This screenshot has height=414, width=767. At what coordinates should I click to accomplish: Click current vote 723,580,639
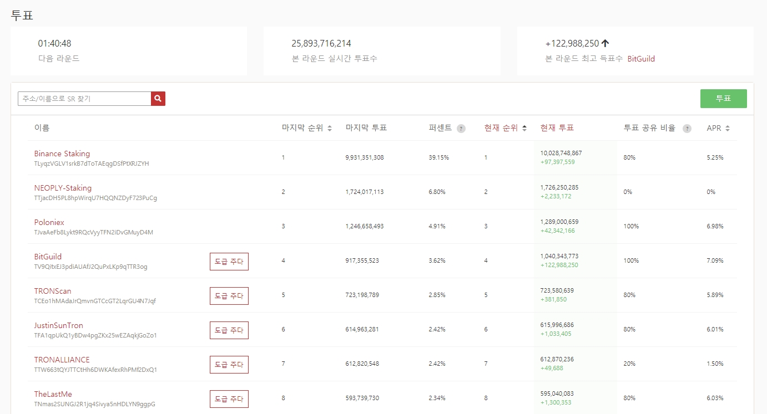pos(557,290)
